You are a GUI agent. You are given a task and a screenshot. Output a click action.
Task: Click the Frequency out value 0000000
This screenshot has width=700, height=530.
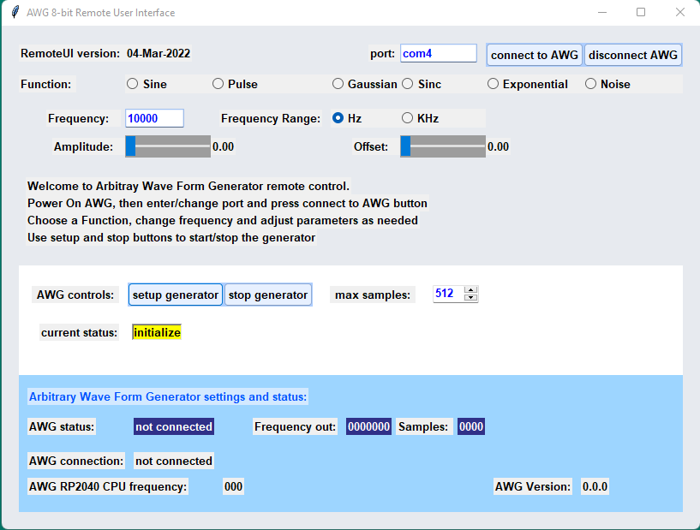tap(368, 426)
